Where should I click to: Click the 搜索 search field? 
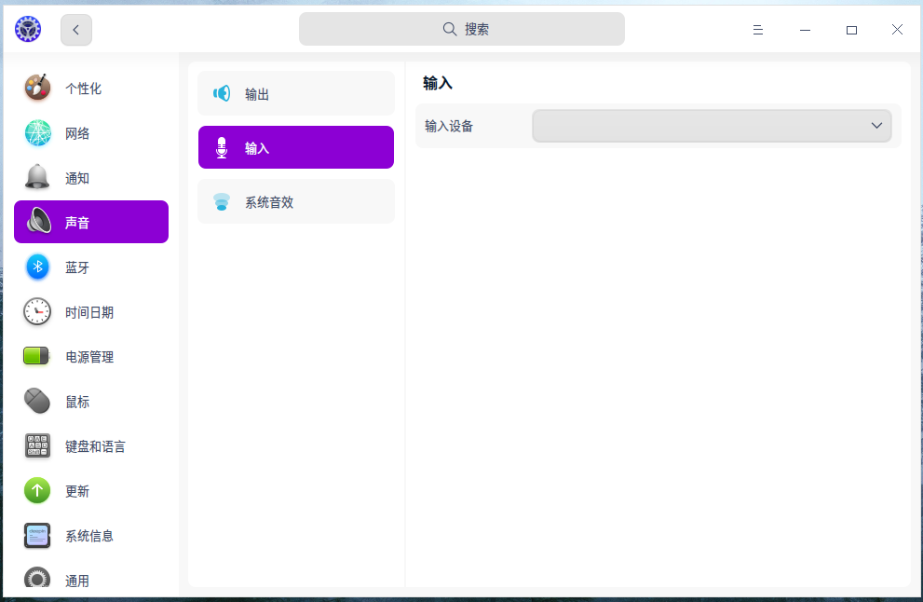(x=462, y=29)
